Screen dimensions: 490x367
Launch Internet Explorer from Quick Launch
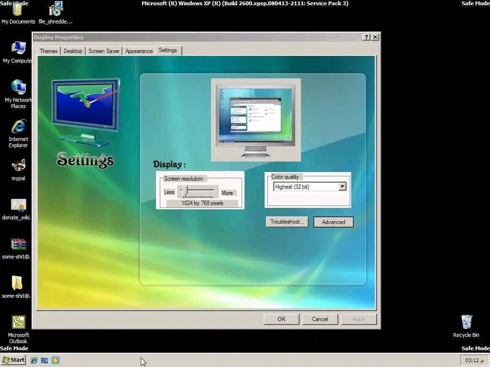click(34, 360)
